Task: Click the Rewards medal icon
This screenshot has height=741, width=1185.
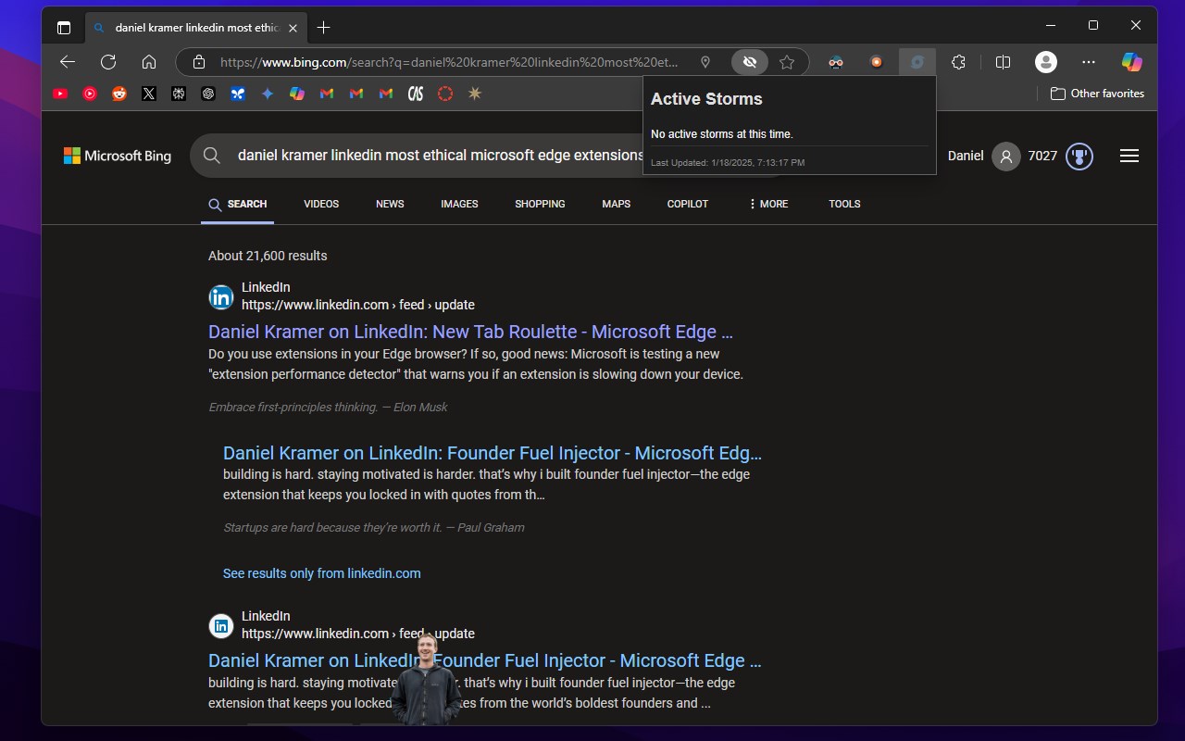Action: [x=1079, y=156]
